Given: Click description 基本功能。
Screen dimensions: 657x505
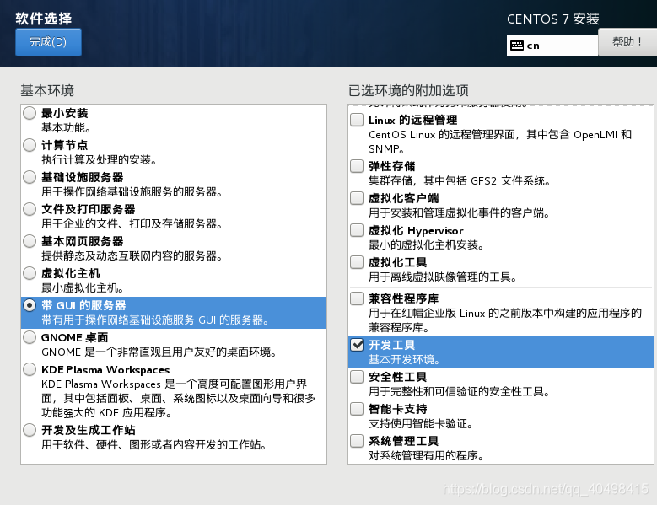Looking at the screenshot, I should click(66, 127).
